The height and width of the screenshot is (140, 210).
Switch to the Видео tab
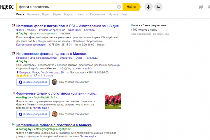[x=46, y=14]
